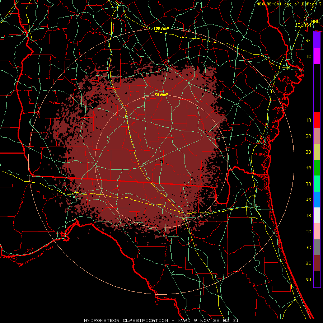Click the HHC product label

(315, 22)
